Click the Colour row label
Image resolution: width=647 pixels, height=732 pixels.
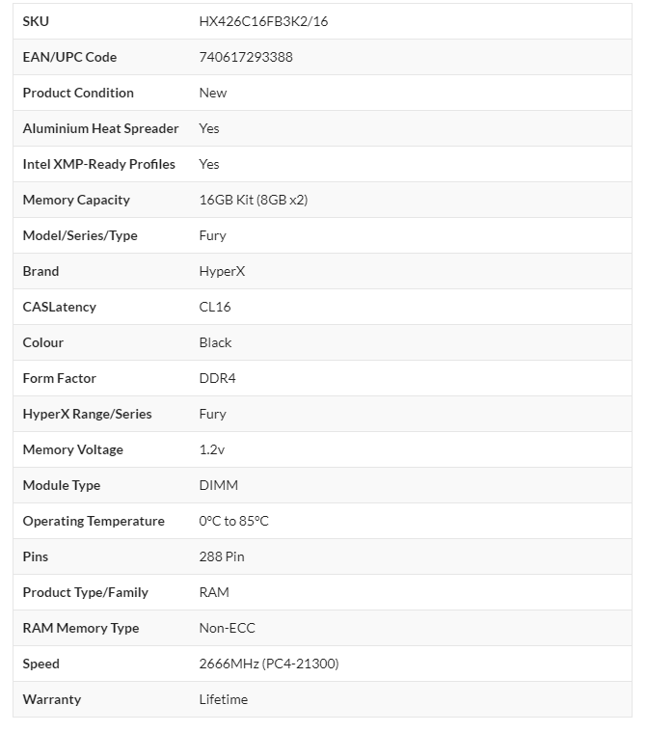coord(43,342)
